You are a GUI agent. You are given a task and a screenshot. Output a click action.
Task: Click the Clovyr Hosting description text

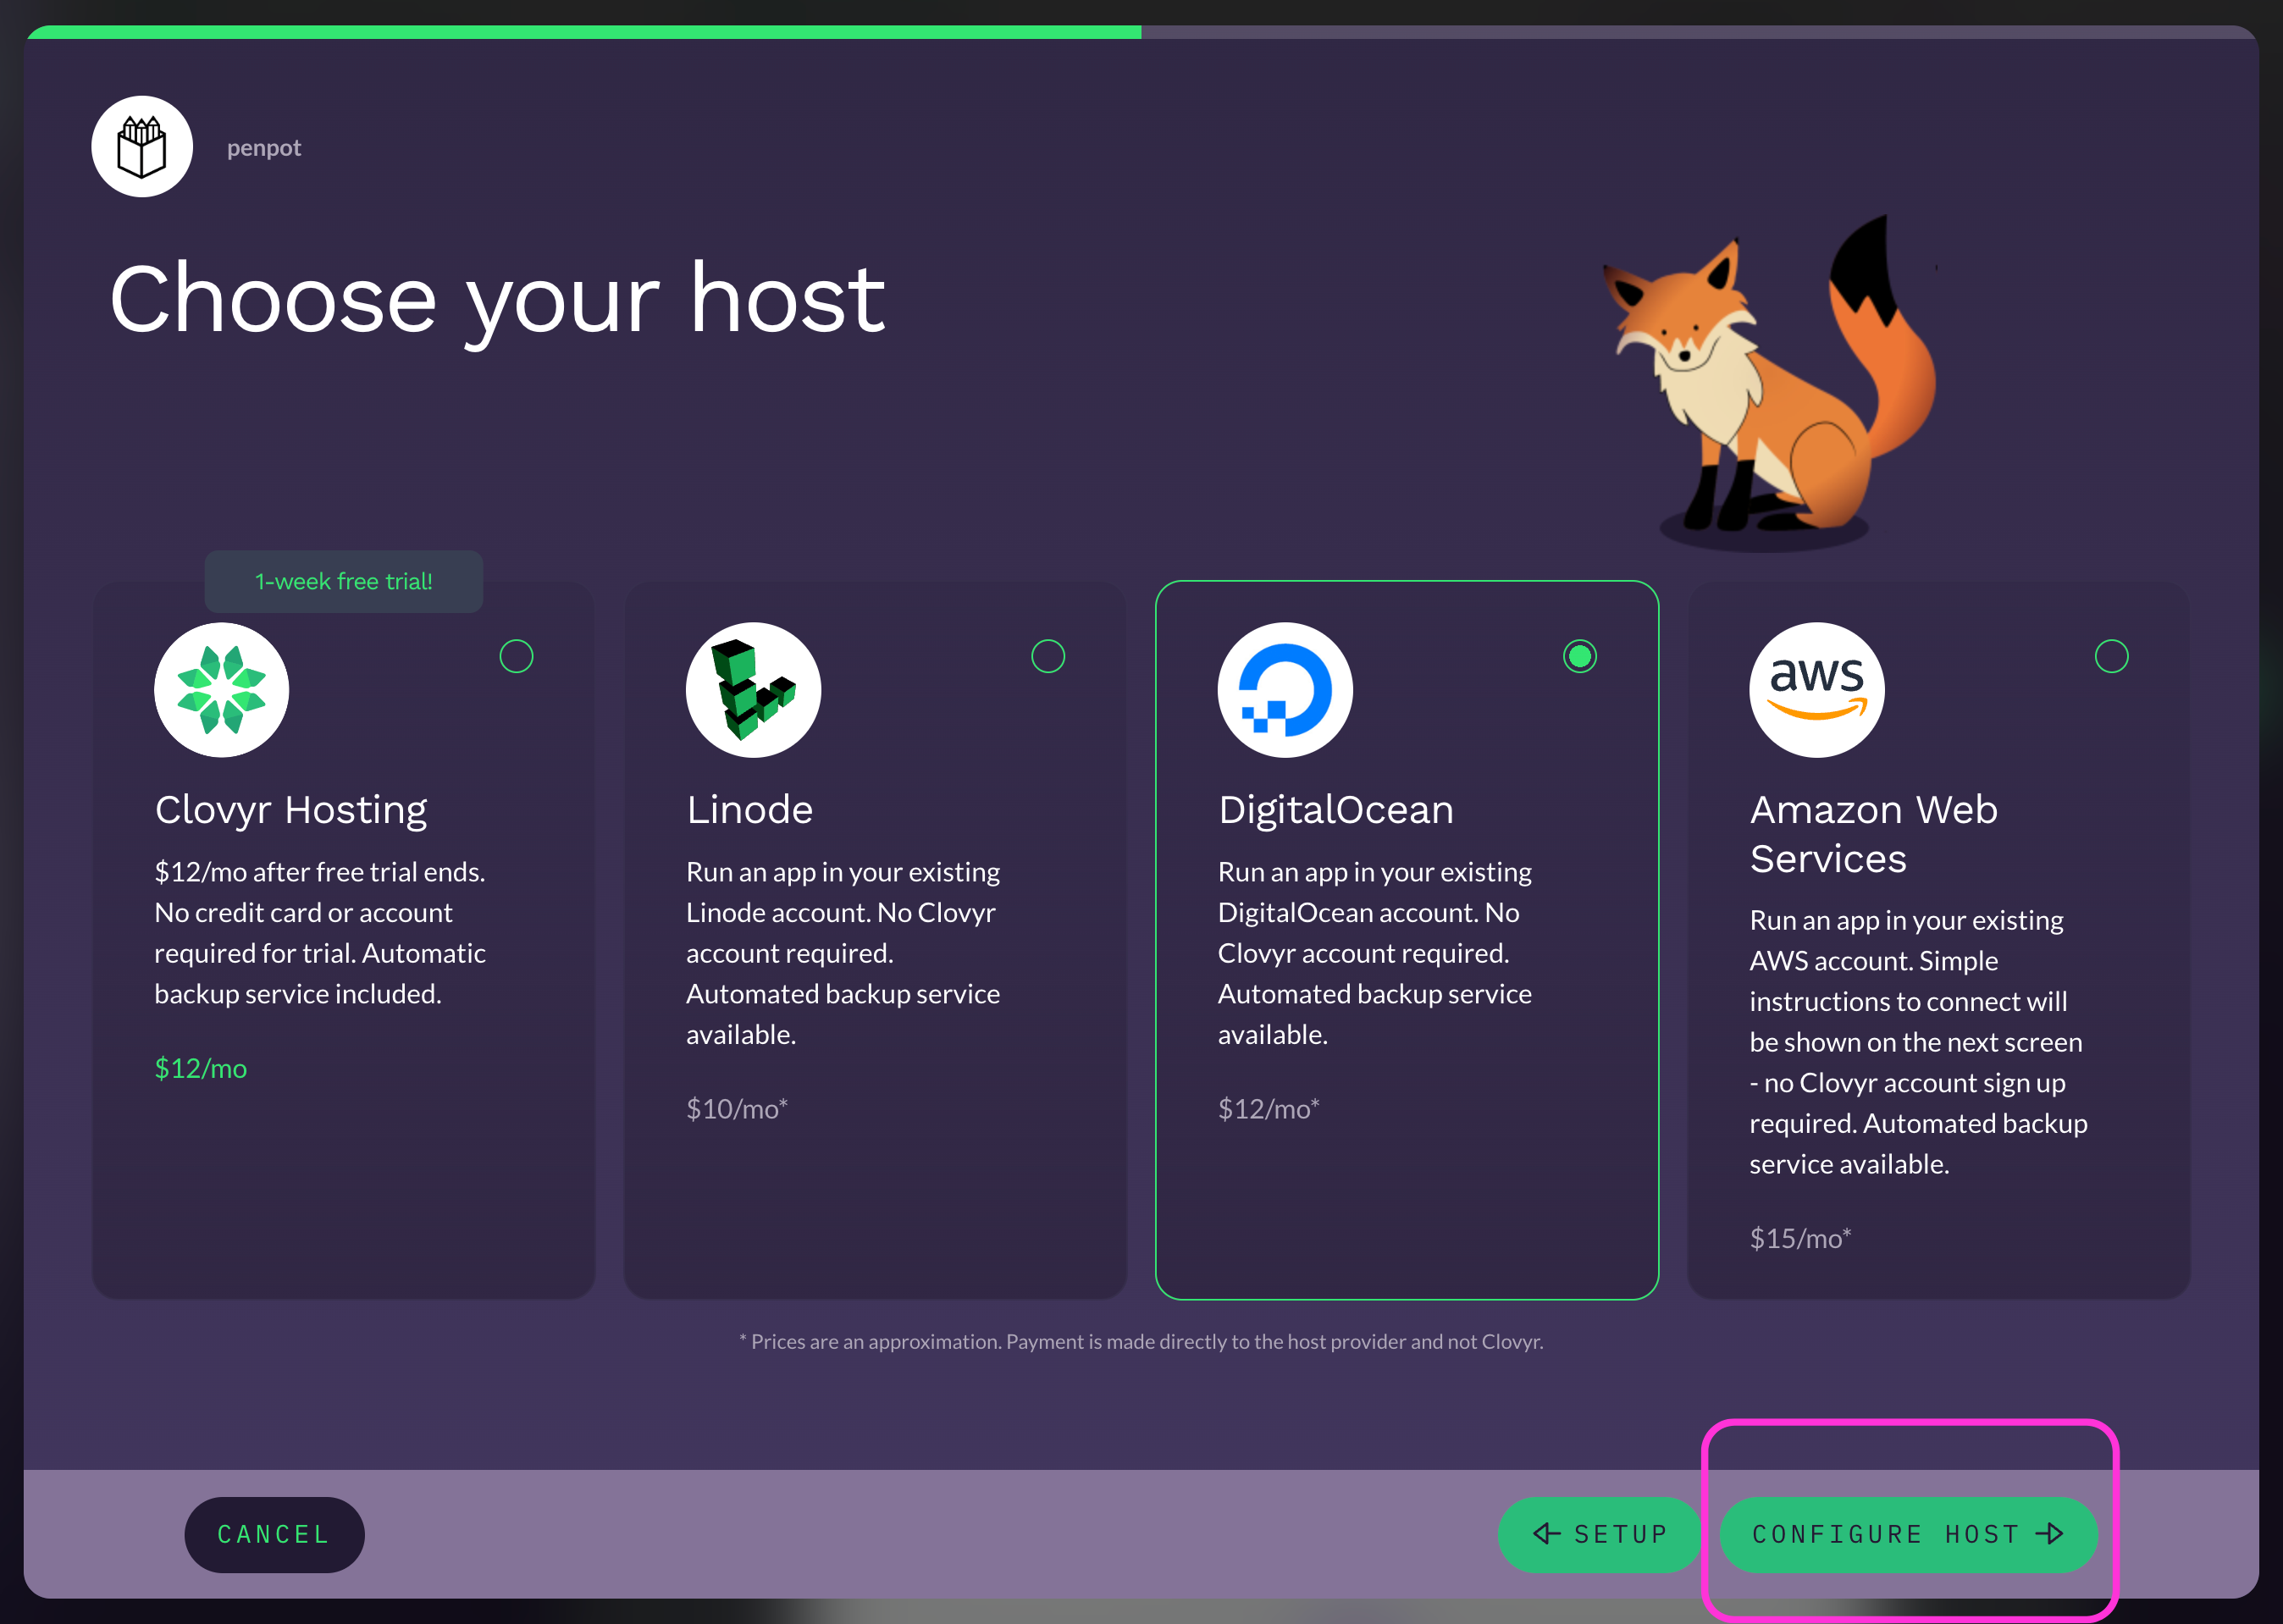320,932
